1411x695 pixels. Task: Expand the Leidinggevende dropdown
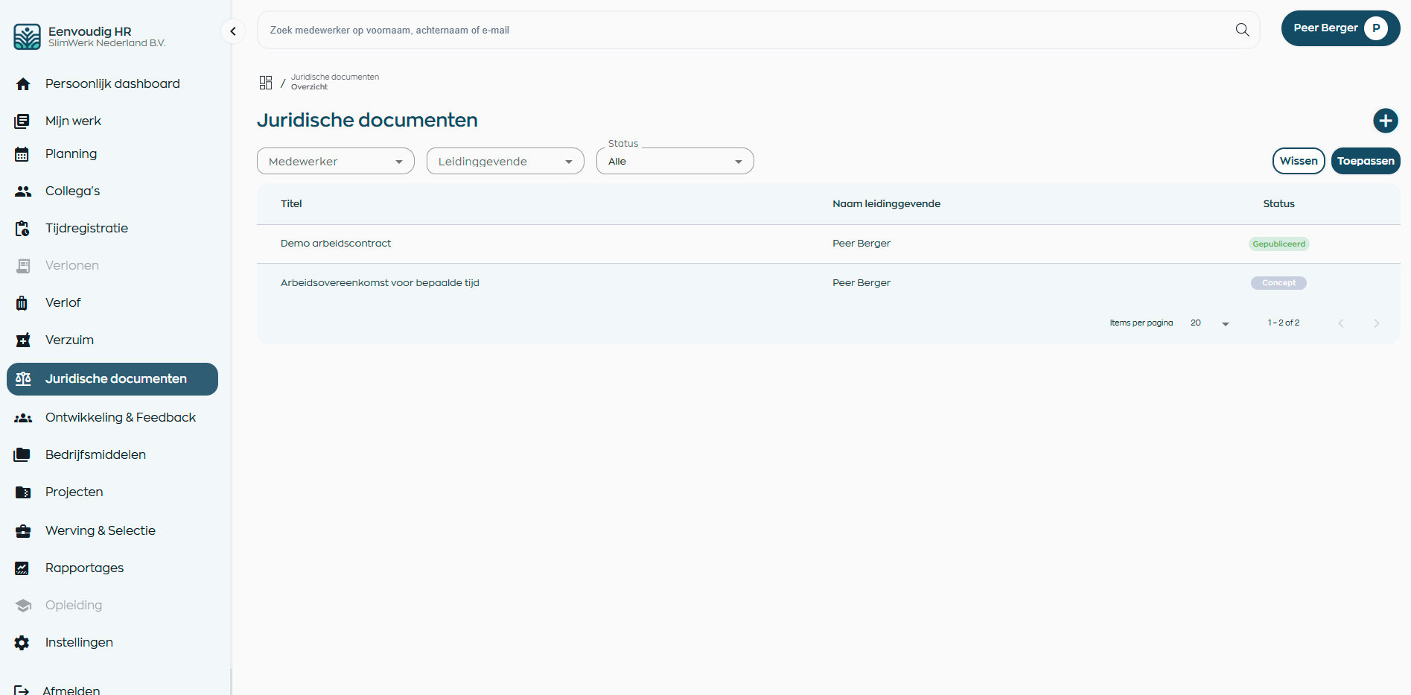[x=505, y=161]
